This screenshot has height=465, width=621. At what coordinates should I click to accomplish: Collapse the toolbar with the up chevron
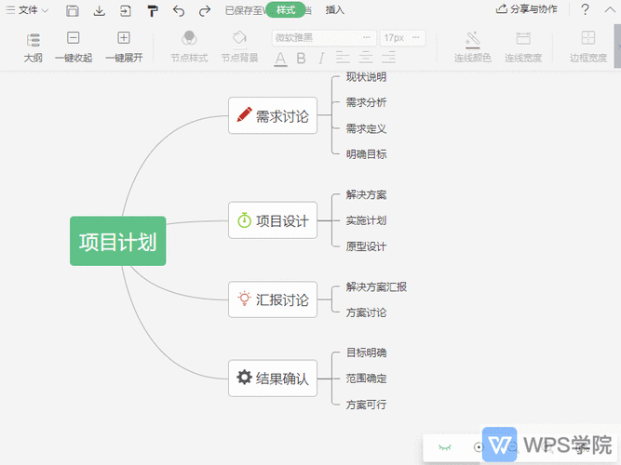tap(610, 9)
